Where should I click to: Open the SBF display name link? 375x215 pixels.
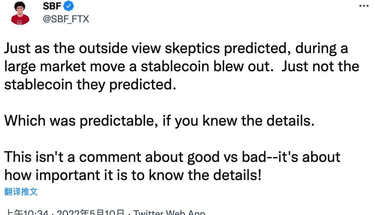[x=52, y=6]
